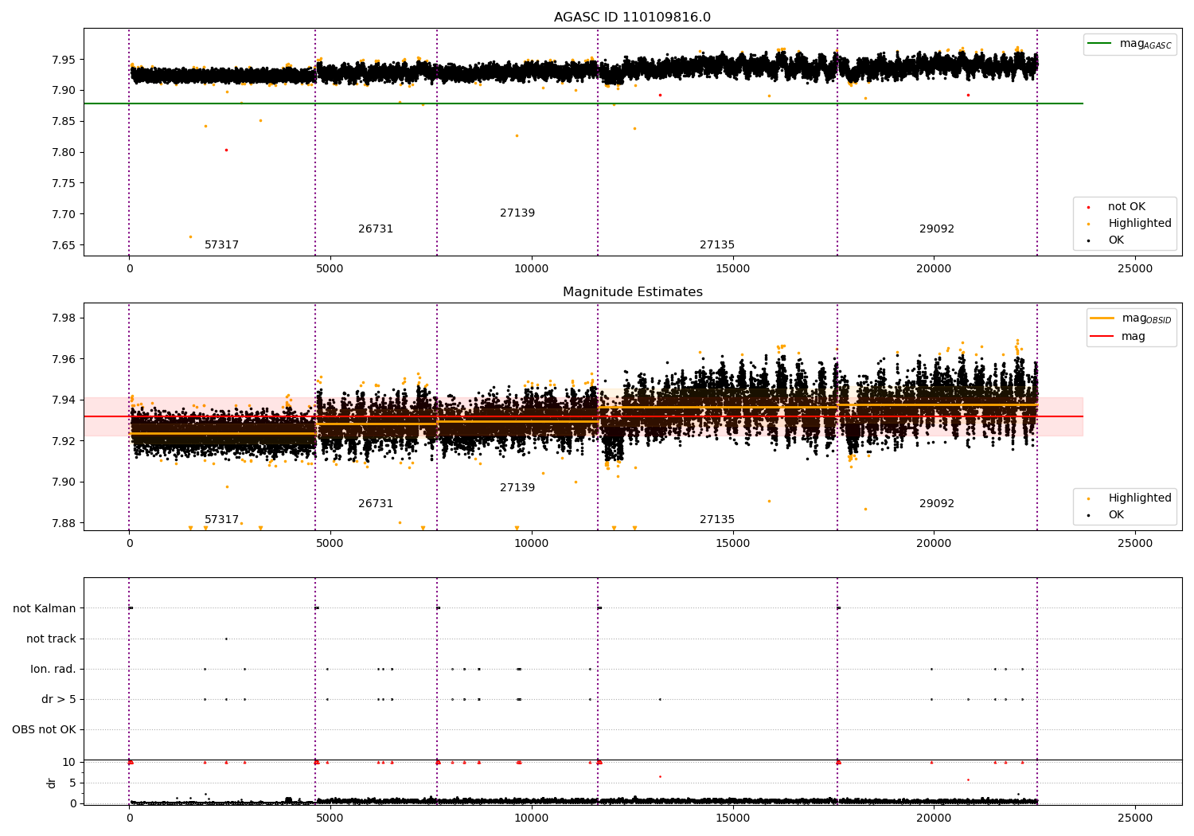This screenshot has height=836, width=1194.
Task: Click obsid label 29092 in Magnitude Estimates plot
Action: pyautogui.click(x=937, y=504)
